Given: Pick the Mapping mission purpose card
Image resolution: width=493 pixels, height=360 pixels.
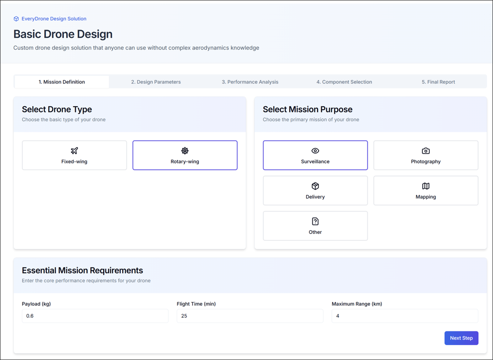Looking at the screenshot, I should click(x=426, y=191).
